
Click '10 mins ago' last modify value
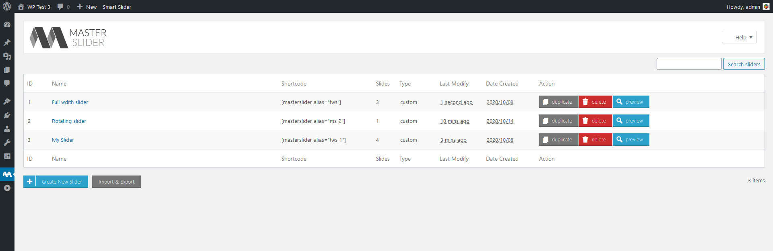tap(455, 121)
